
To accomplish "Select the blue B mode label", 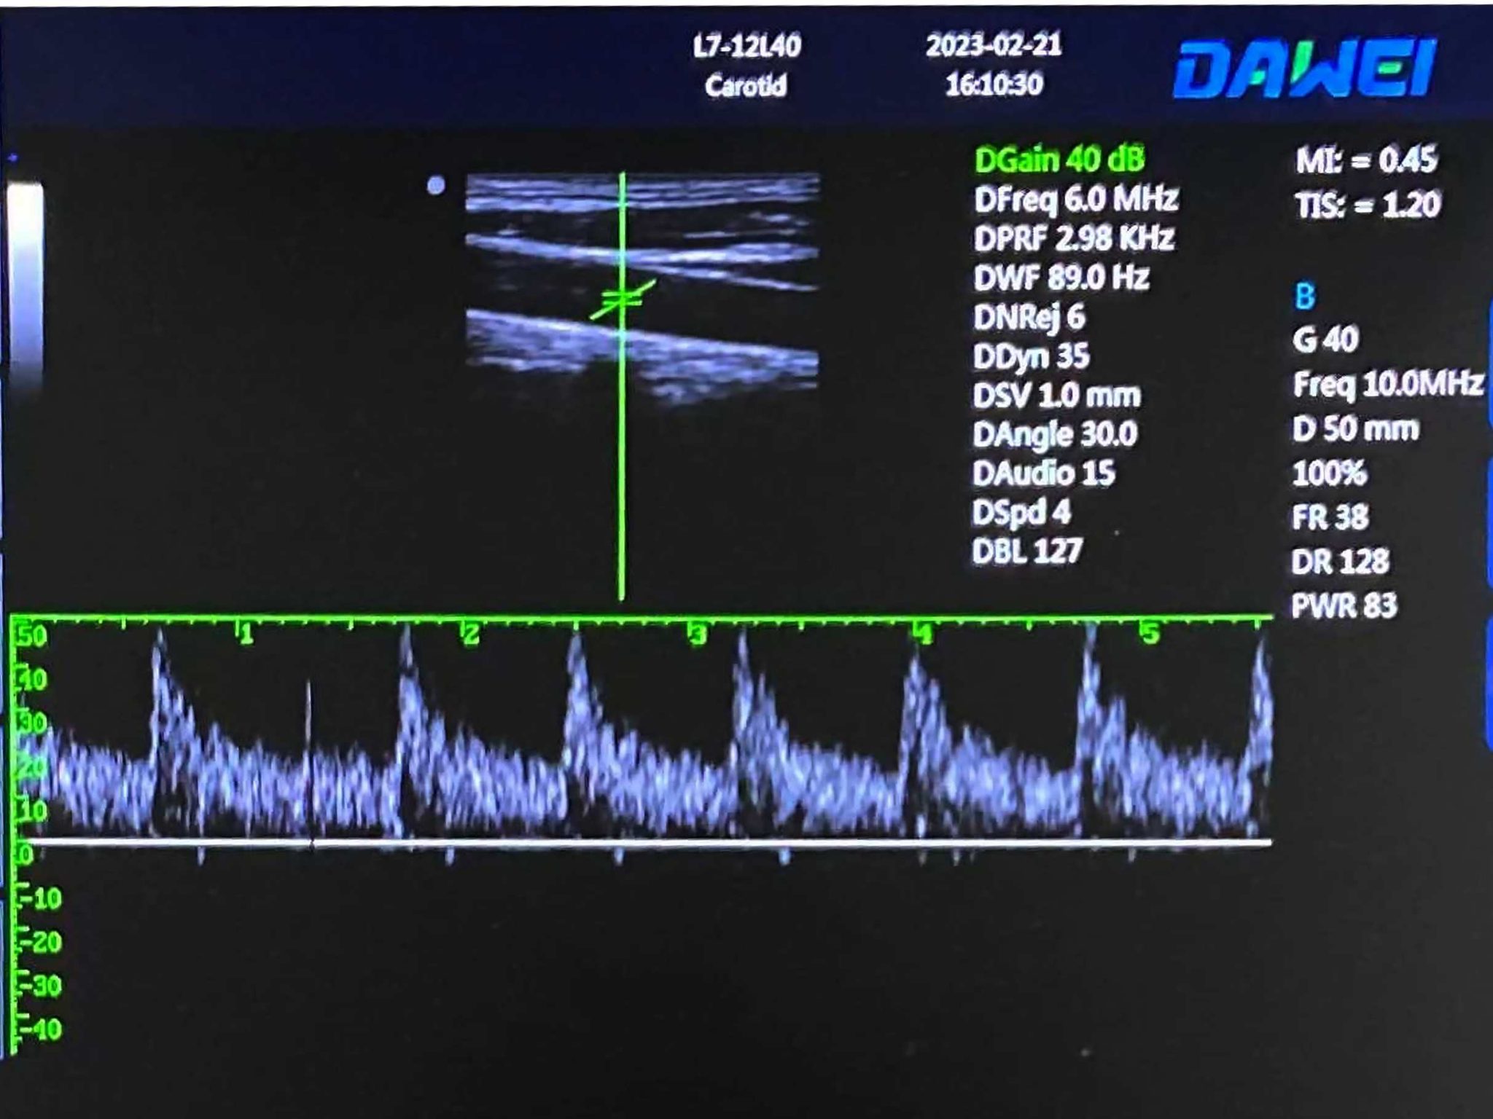I will click(x=1305, y=297).
